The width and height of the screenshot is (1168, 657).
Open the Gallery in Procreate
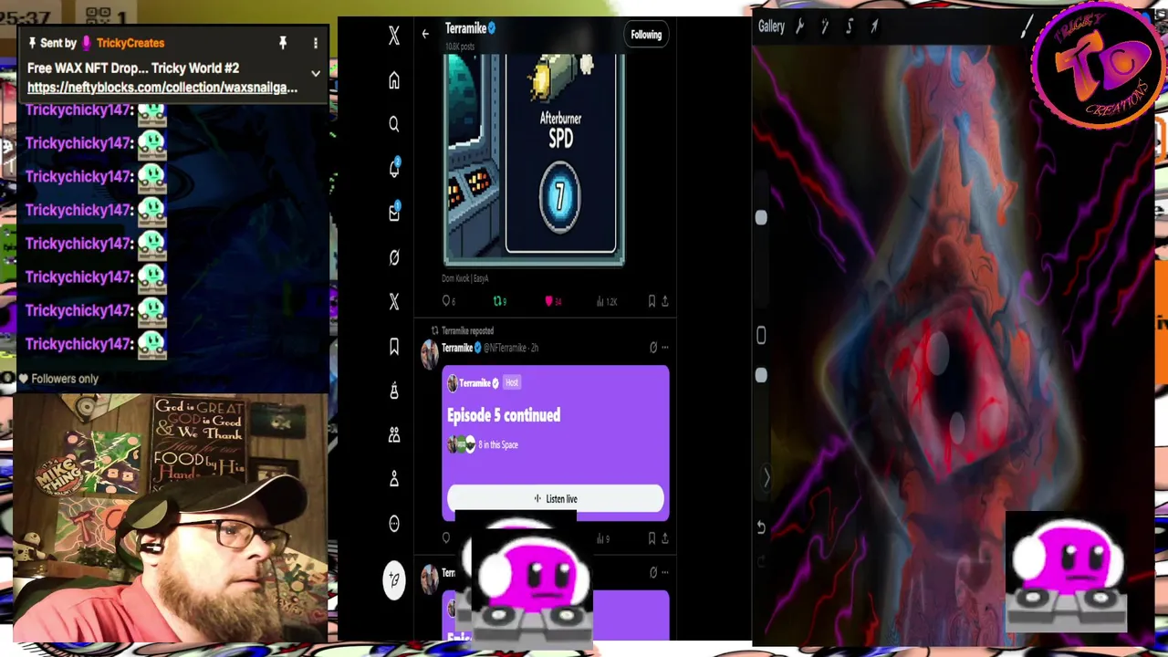pos(771,26)
